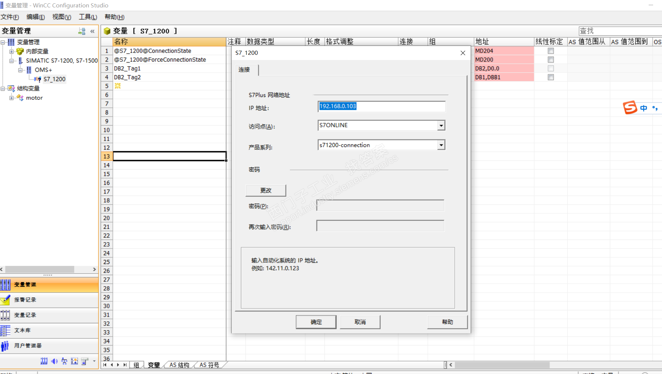Click the S7_1200 connection icon in tree

coord(38,79)
